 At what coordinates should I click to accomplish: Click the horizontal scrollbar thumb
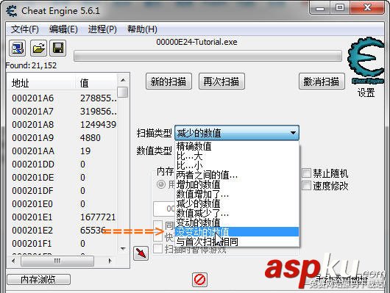click(57, 261)
